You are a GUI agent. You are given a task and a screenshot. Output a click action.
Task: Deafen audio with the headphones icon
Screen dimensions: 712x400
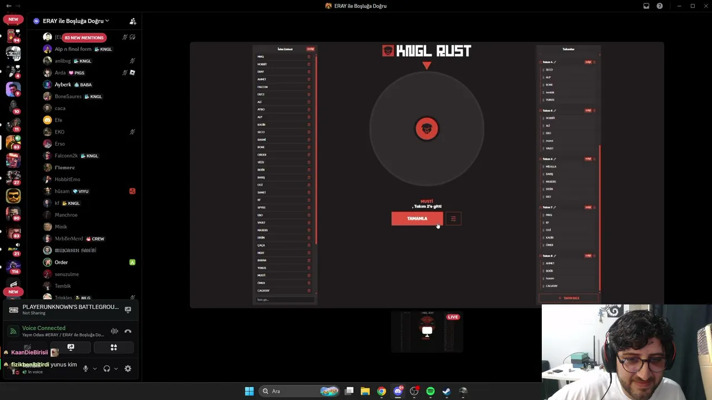107,368
